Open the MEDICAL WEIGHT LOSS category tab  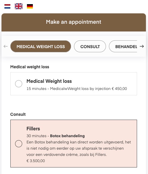[x=41, y=46]
